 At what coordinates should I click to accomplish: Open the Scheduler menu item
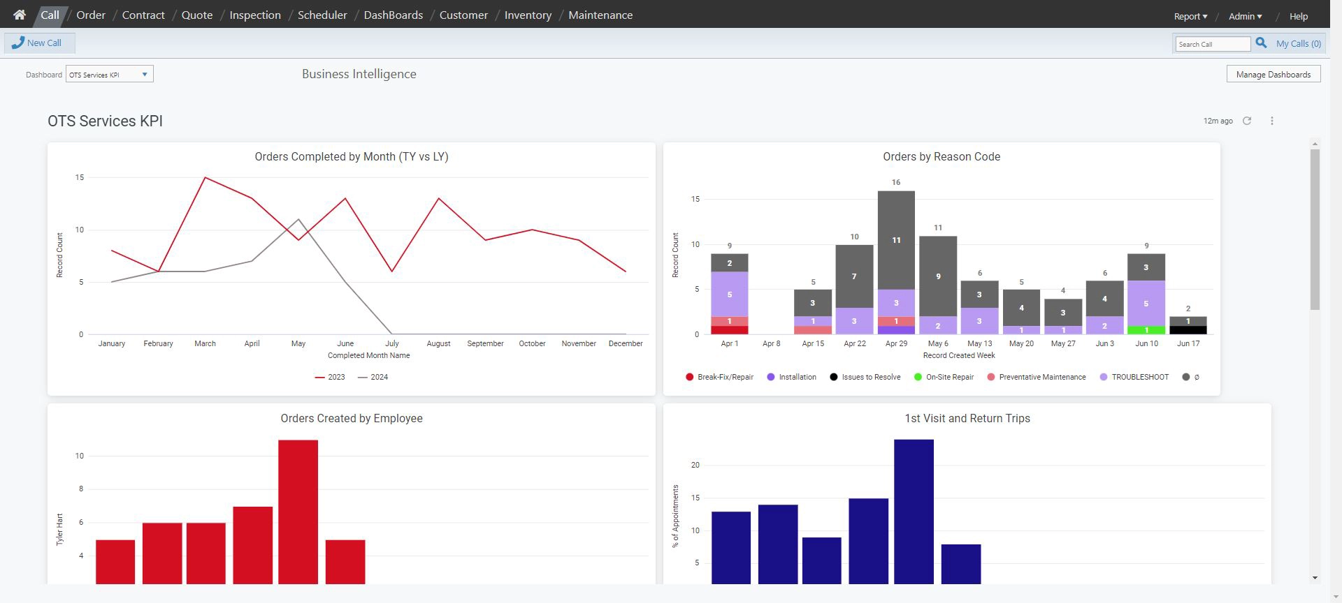[x=322, y=15]
